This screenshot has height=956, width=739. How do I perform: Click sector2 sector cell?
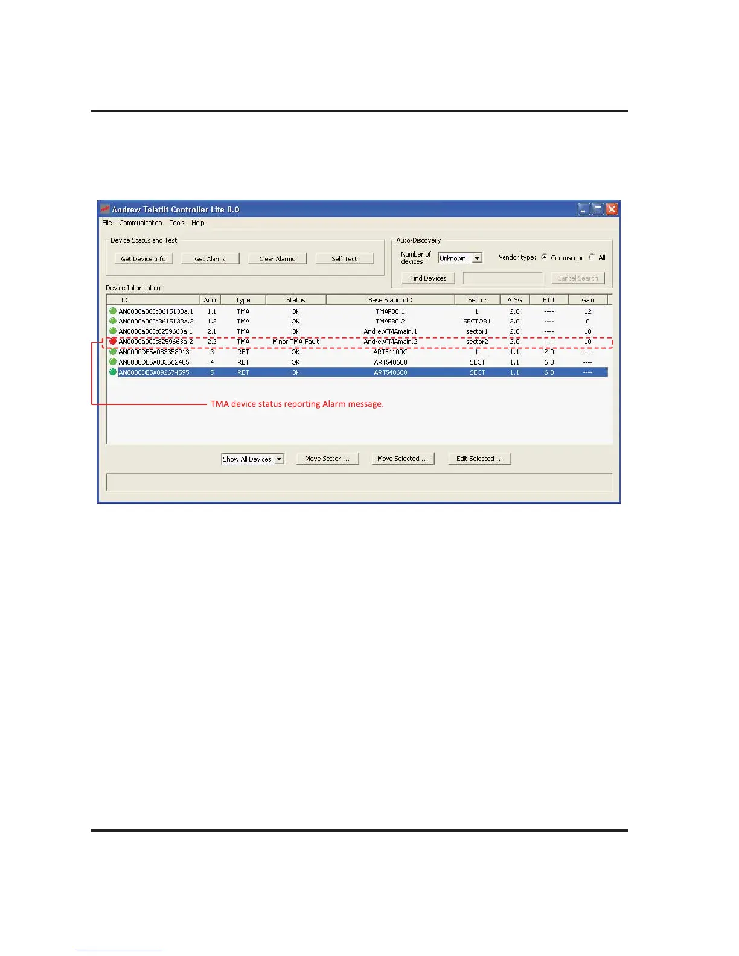[x=477, y=342]
